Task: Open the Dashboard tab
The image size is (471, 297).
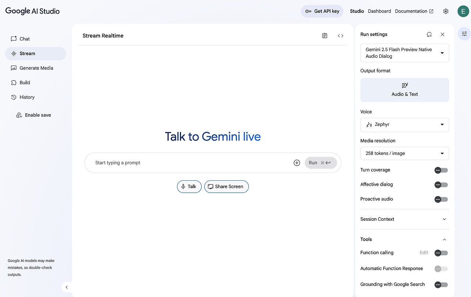Action: (x=379, y=11)
